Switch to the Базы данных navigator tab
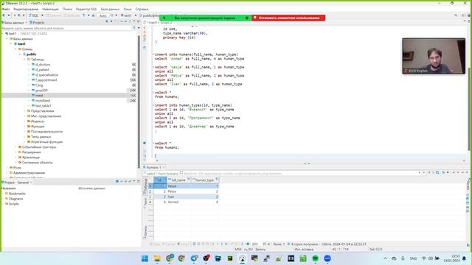The width and height of the screenshot is (472, 265). point(14,23)
